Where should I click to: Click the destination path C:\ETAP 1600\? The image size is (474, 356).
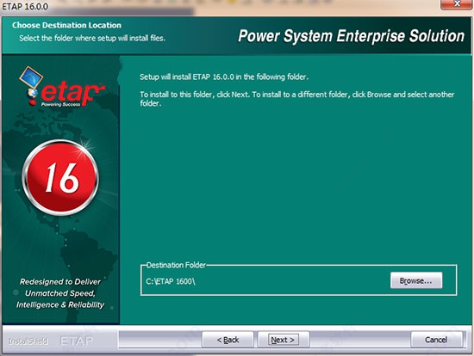pyautogui.click(x=171, y=281)
